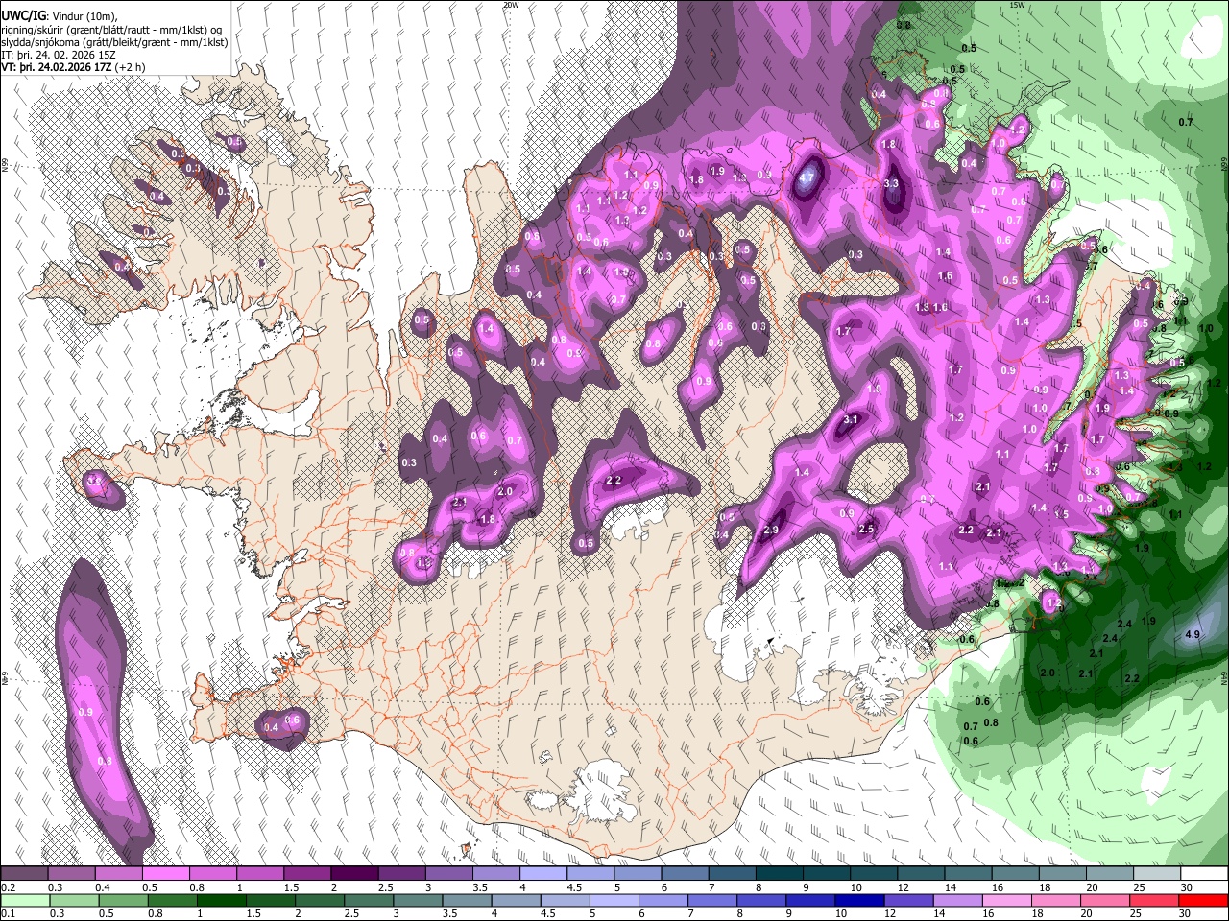Click the 'Vindur (10m)' header text
This screenshot has width=1229, height=921.
tap(84, 16)
